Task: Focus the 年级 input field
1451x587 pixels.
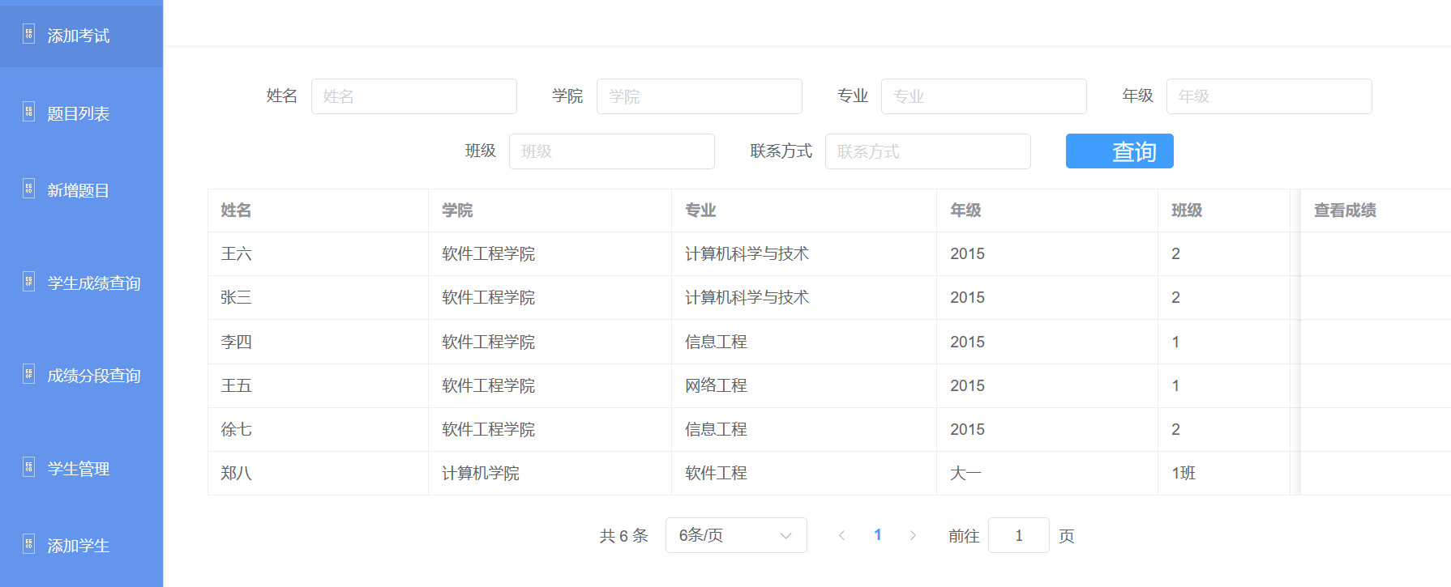Action: tap(1269, 96)
